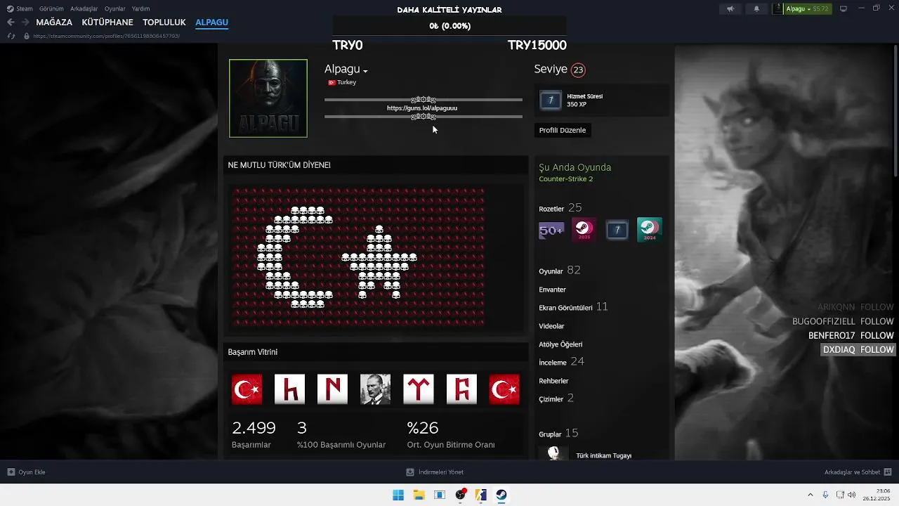Switch to the MAĞAZA tab
The width and height of the screenshot is (899, 506).
54,22
